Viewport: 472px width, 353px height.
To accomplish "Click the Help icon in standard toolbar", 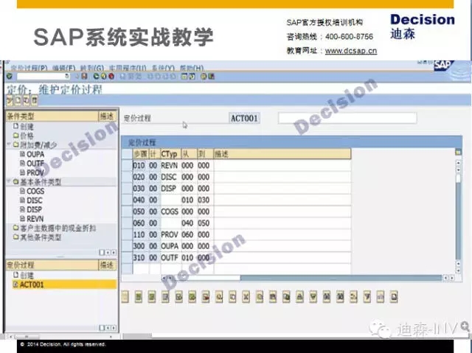I will [x=204, y=77].
